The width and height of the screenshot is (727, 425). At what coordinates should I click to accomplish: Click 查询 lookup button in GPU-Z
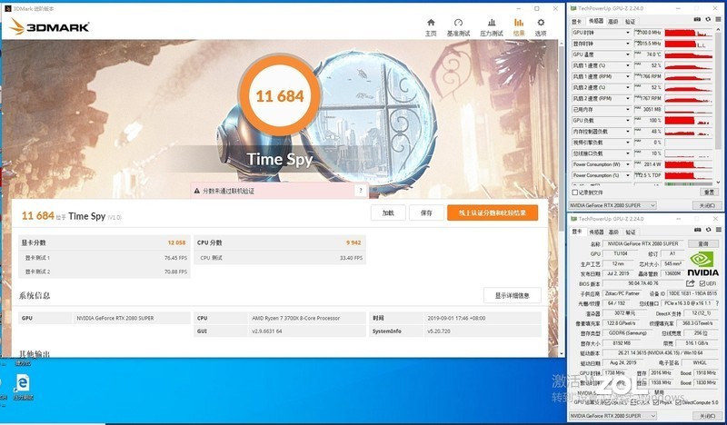(x=702, y=243)
